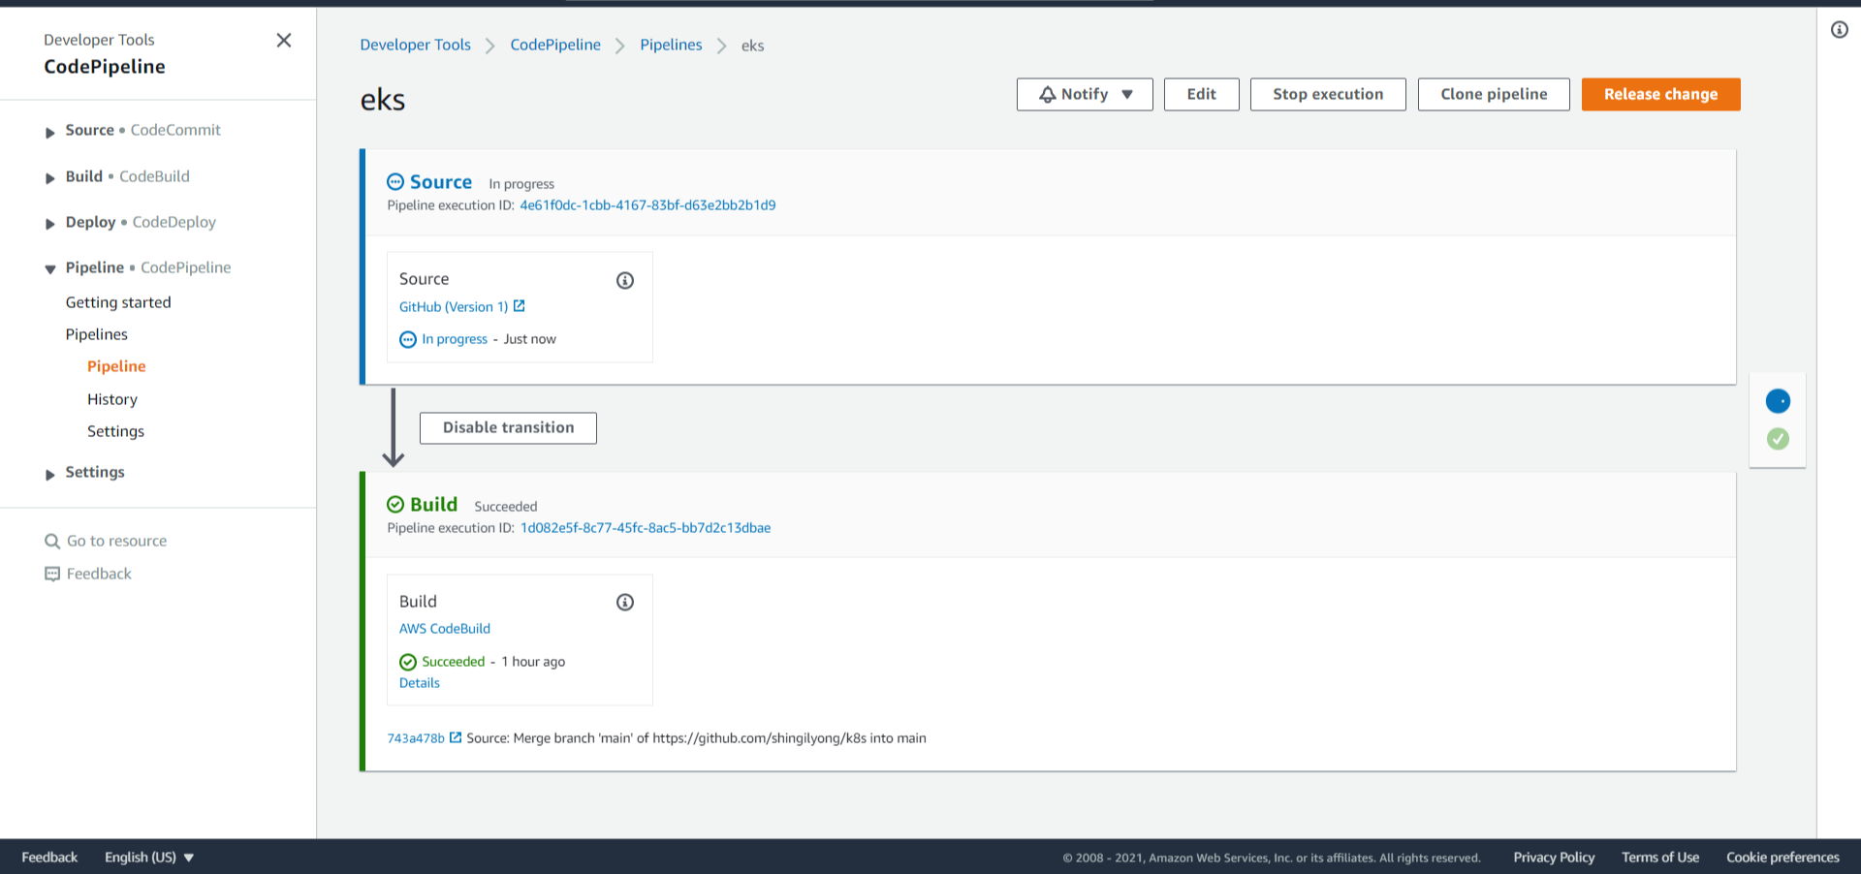Collapse the Pipeline CodePipeline section
Screen dimensions: 1861x874
click(50, 269)
